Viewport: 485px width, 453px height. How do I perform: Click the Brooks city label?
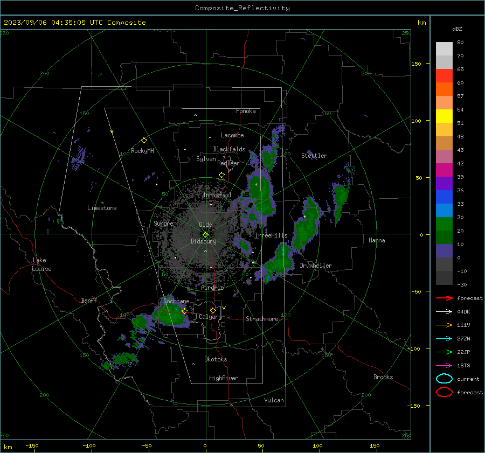(x=383, y=377)
